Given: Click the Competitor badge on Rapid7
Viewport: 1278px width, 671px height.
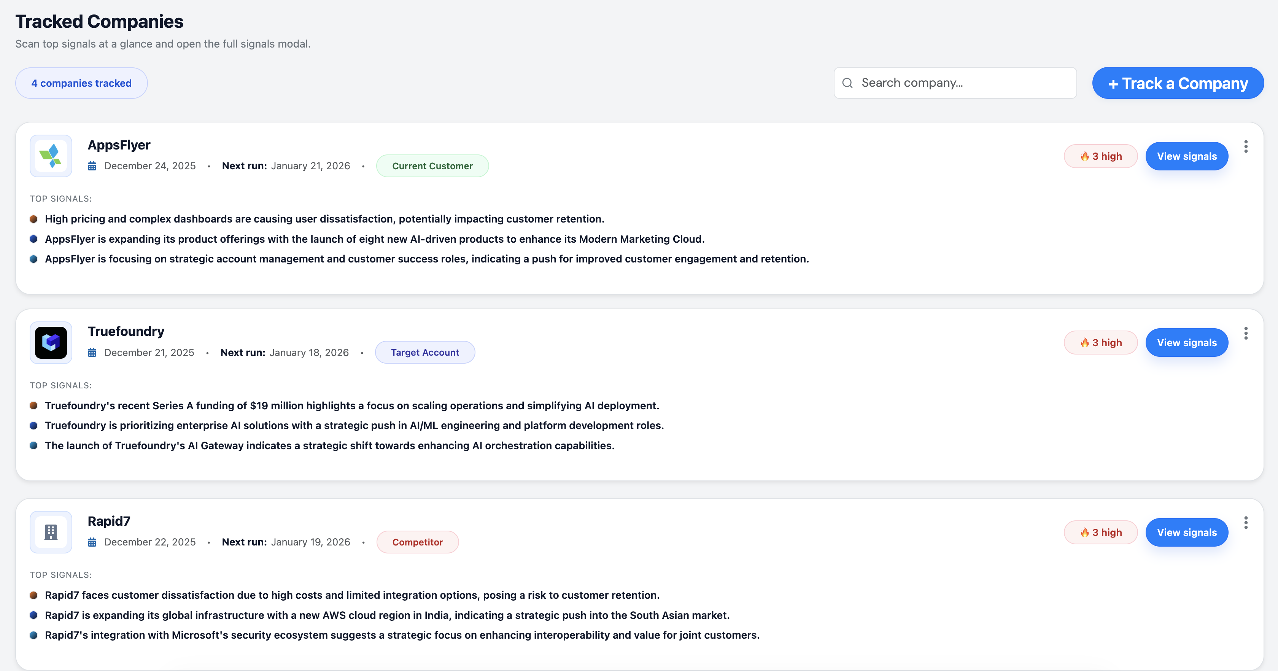Looking at the screenshot, I should [x=417, y=542].
